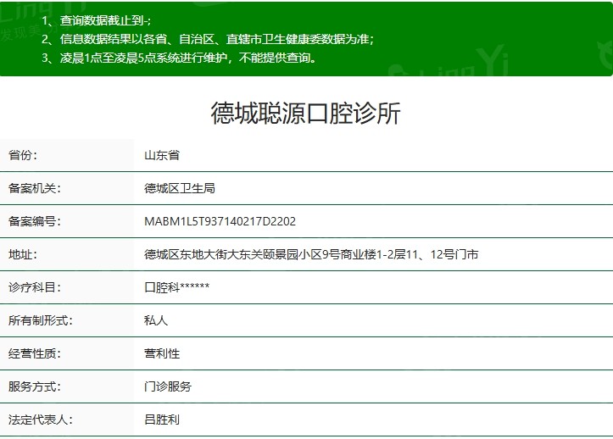
Task: Click the 所有制形式 label
Action: (41, 320)
